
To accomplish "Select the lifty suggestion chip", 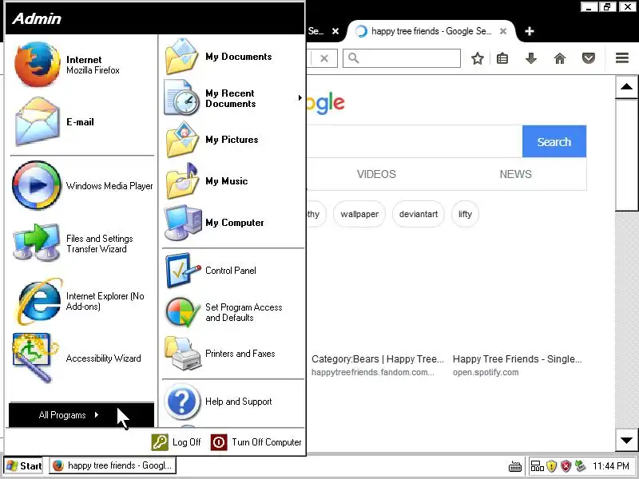I will (465, 214).
